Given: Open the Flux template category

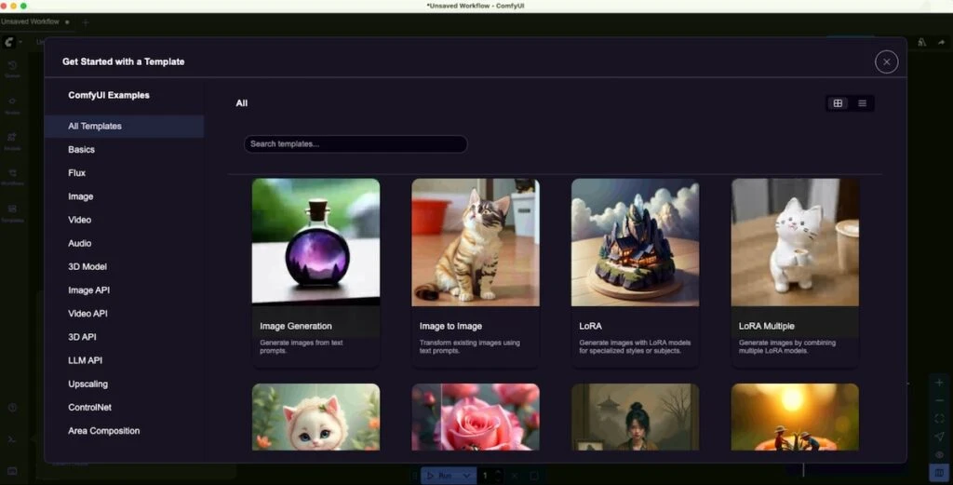Looking at the screenshot, I should coord(124,173).
